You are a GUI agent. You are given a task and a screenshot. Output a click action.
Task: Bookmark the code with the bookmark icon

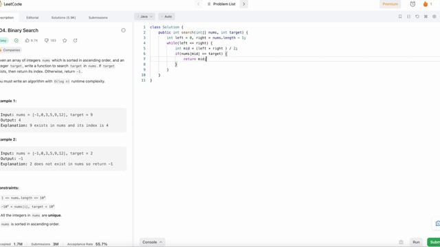tap(400, 16)
